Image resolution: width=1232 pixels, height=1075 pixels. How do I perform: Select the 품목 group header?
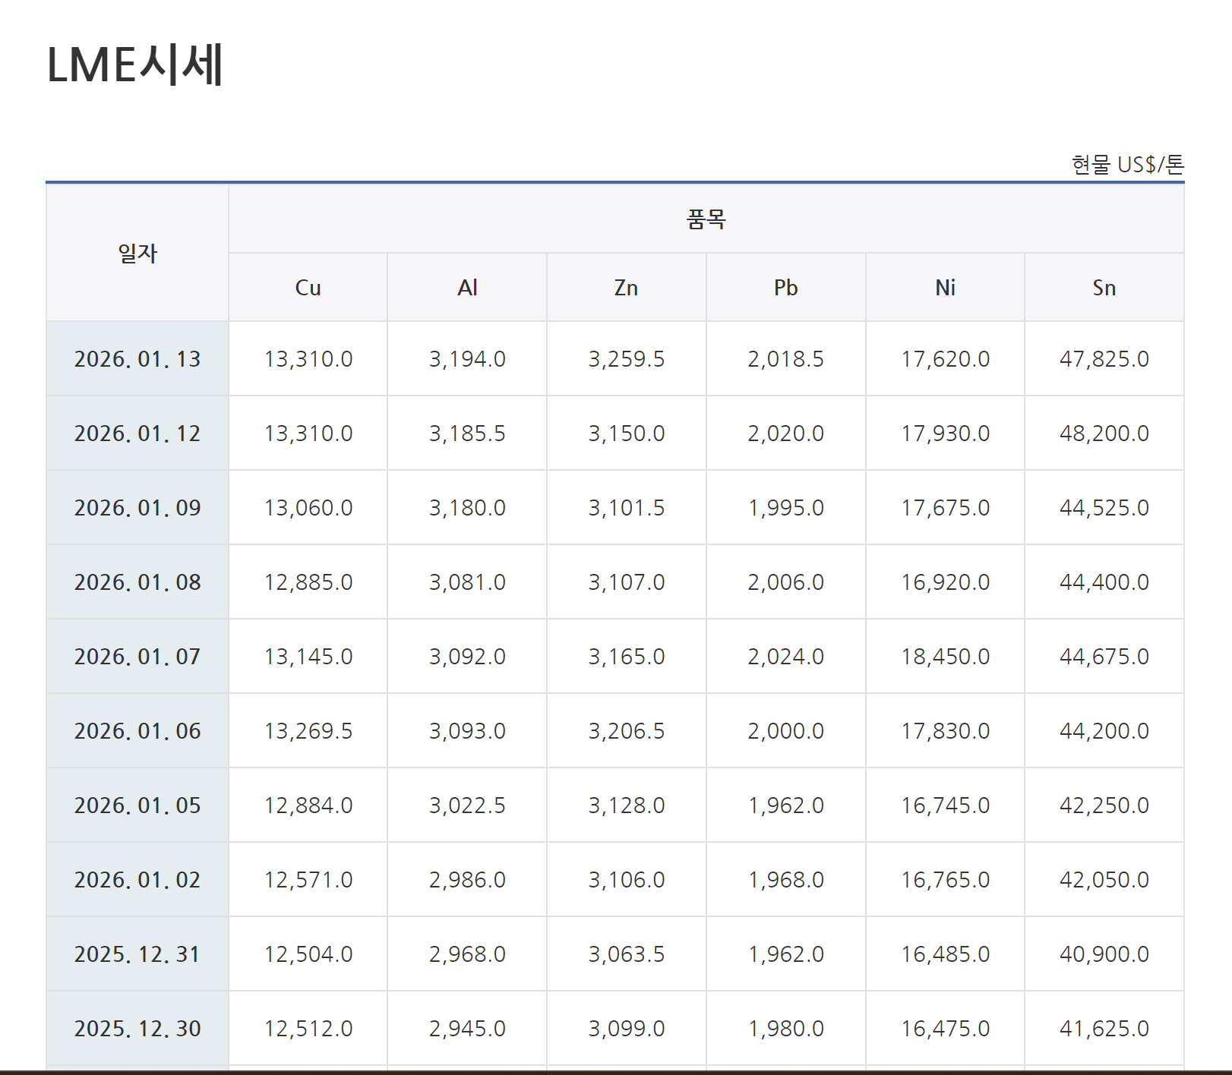[706, 219]
